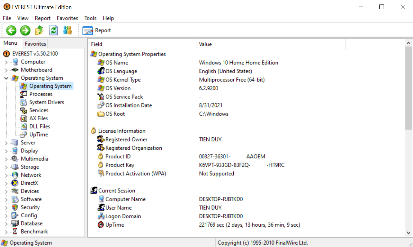Select the Menu tab in sidebar
The image size is (413, 247).
[10, 43]
